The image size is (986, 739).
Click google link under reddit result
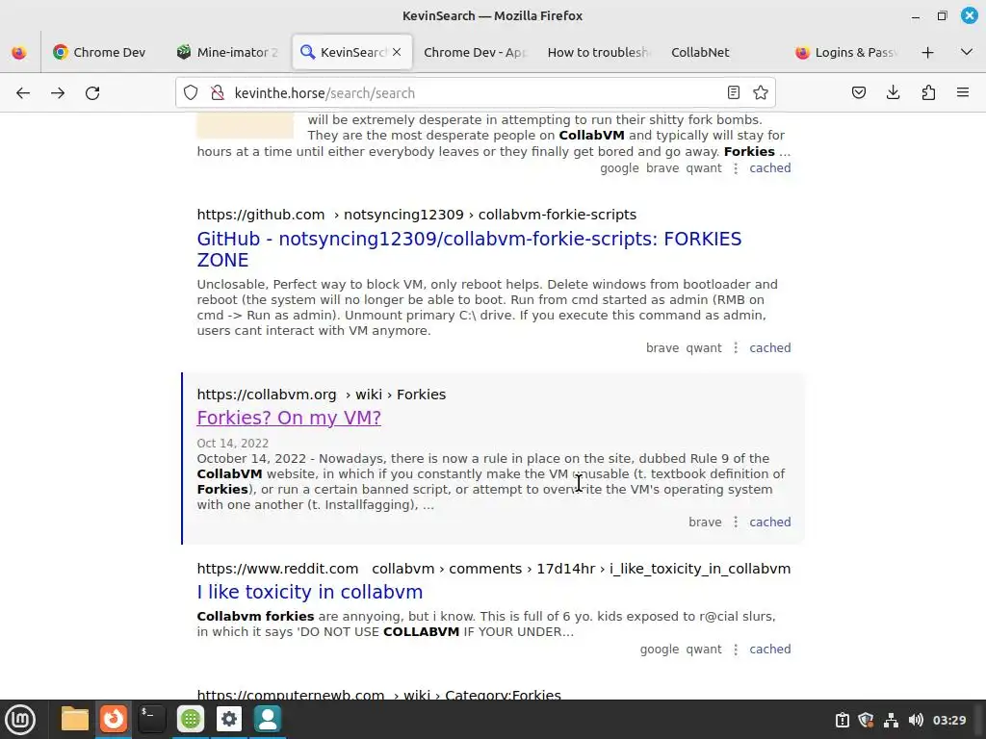(x=659, y=650)
